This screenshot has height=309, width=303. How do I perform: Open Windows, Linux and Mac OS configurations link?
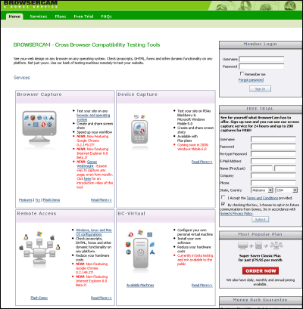(x=94, y=232)
